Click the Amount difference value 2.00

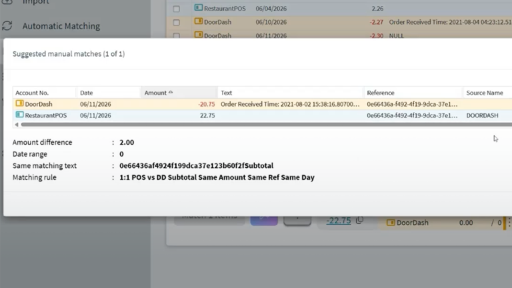coord(127,143)
